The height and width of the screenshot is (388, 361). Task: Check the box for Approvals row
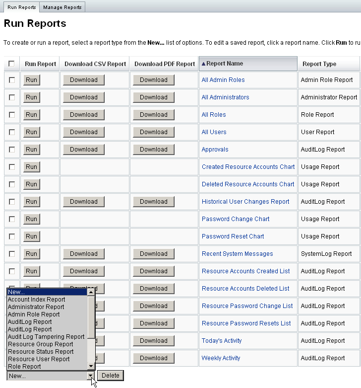tap(11, 150)
